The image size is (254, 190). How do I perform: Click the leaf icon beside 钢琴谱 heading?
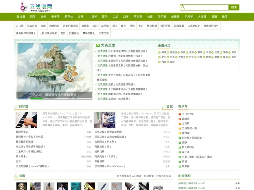16,107
